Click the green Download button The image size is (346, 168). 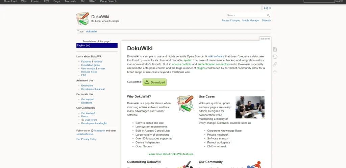coord(154,82)
